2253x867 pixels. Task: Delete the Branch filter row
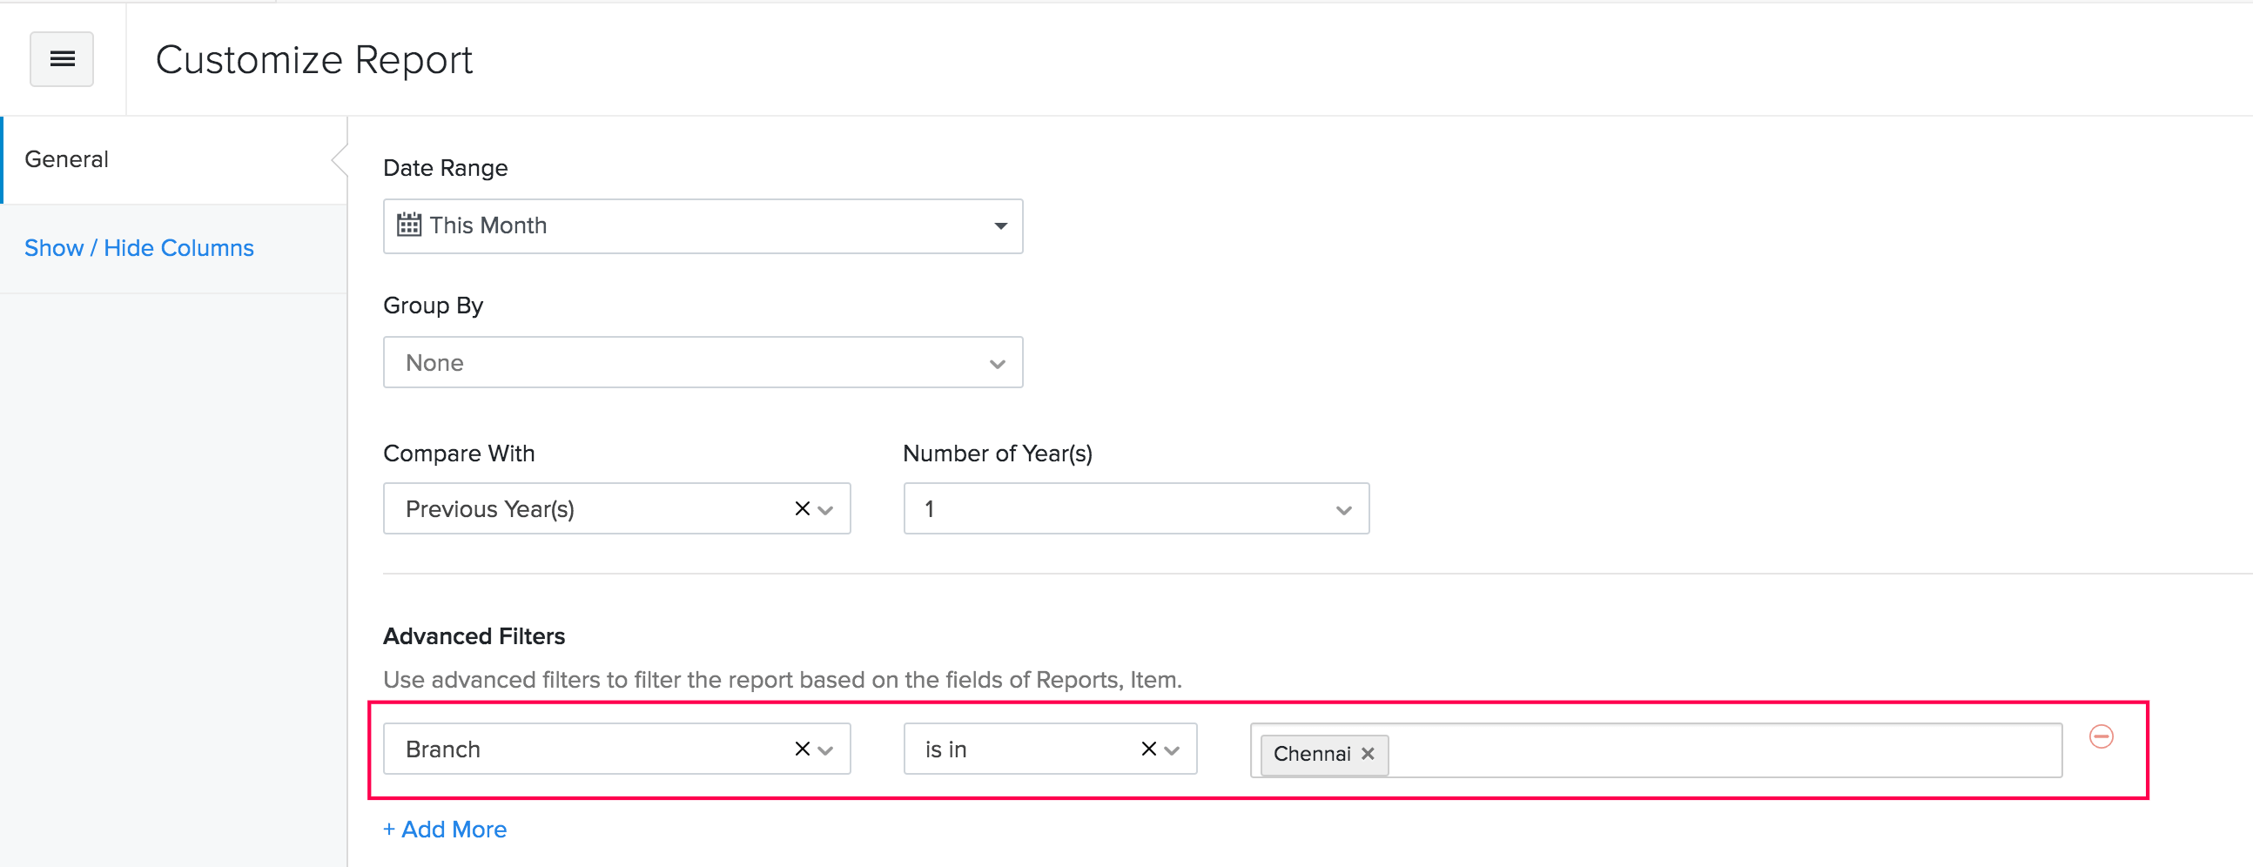click(x=2101, y=736)
